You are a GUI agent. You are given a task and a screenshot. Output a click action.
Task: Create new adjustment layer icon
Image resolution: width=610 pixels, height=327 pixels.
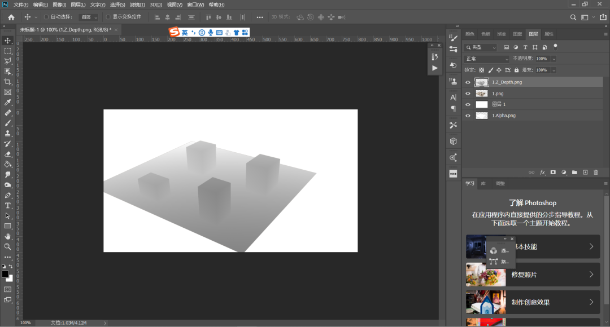[564, 173]
